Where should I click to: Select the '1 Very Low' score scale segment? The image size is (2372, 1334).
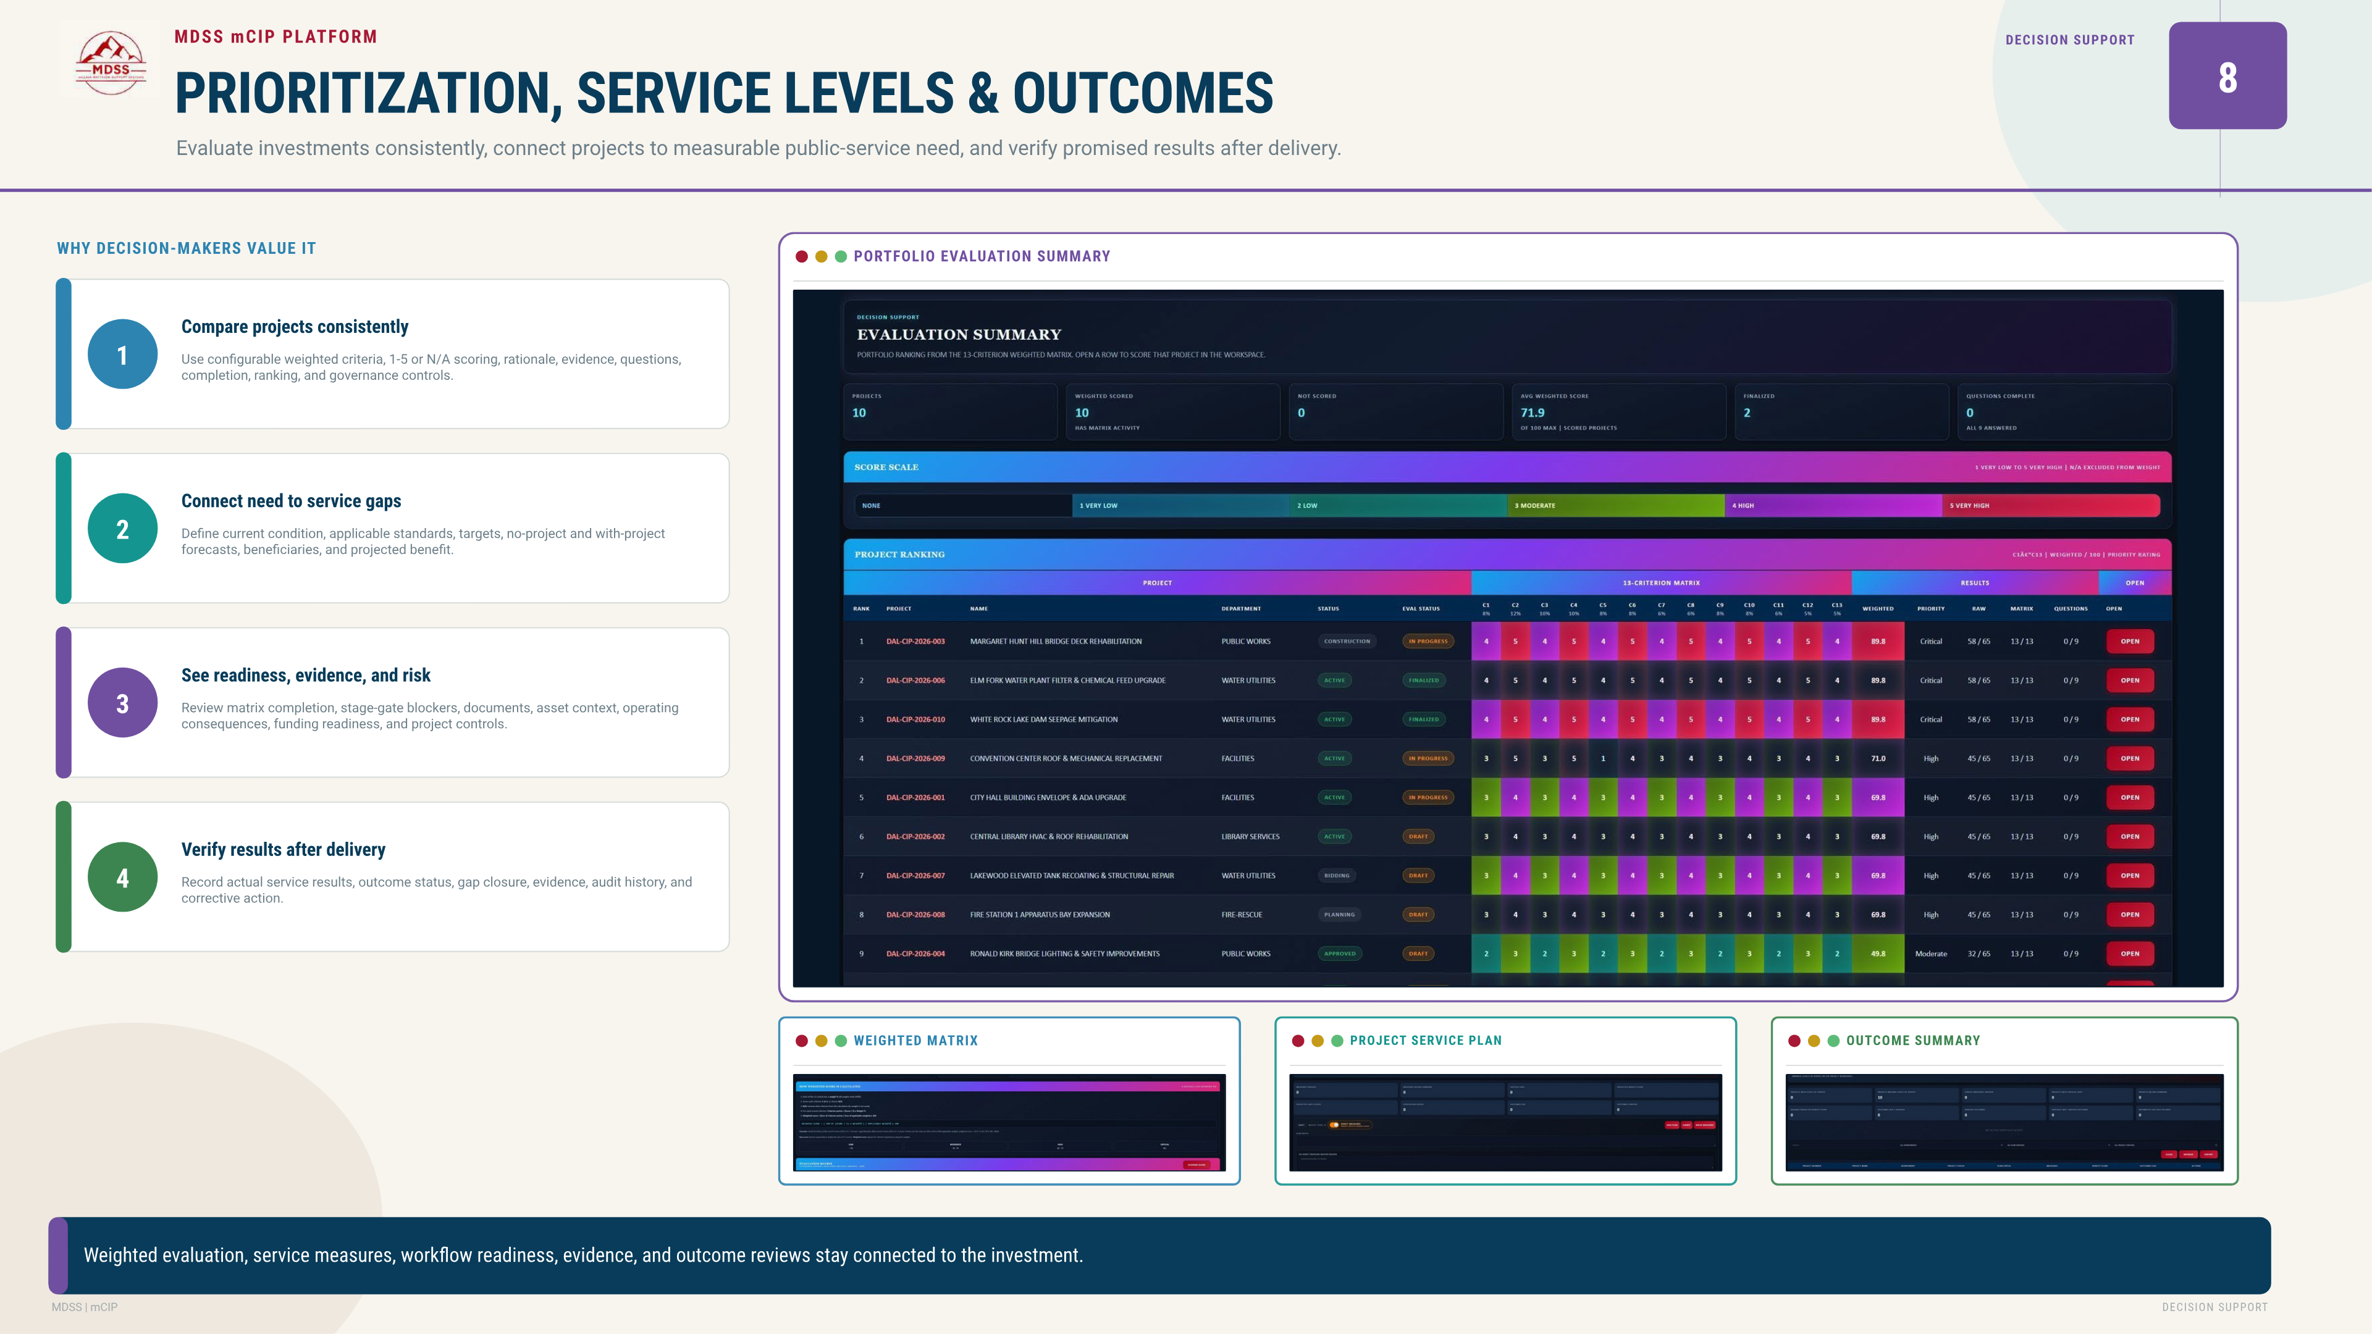coord(1180,505)
